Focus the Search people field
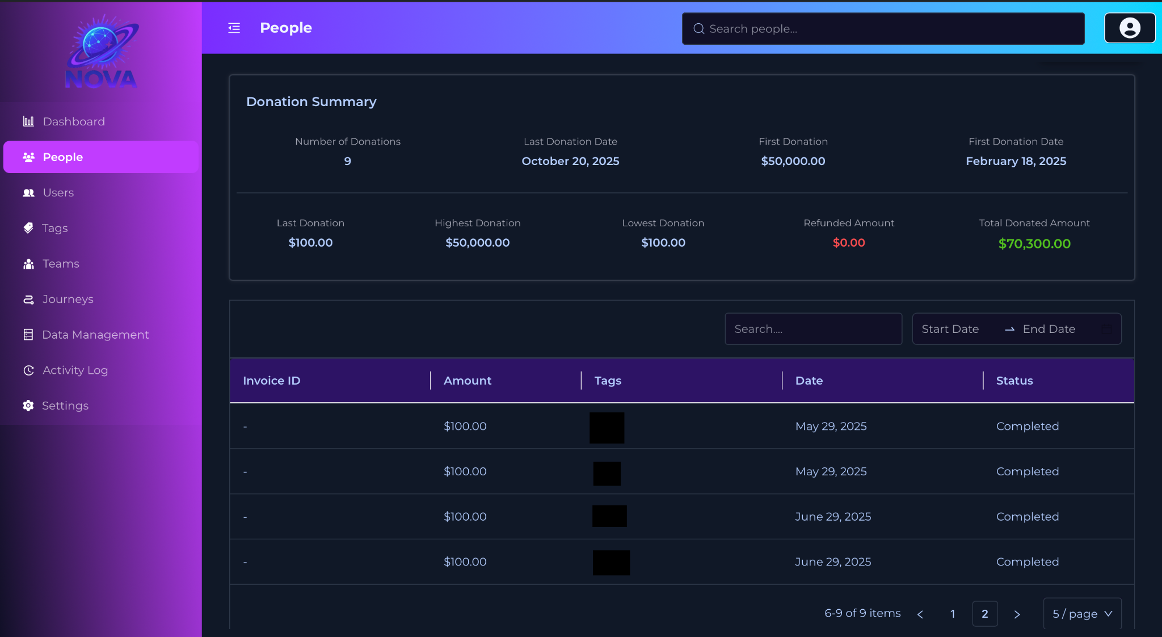The image size is (1162, 637). tap(882, 29)
